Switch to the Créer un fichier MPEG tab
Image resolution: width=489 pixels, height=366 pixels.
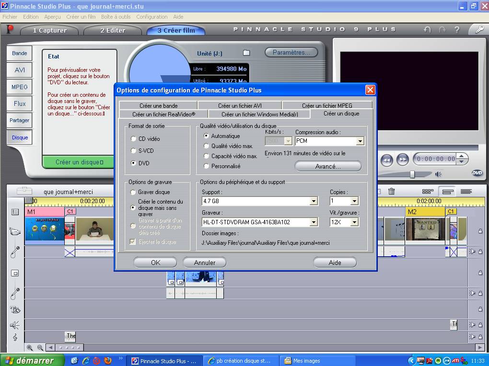[327, 106]
